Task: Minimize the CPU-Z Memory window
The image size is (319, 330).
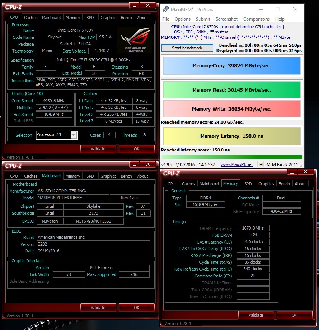Action: [x=292, y=172]
